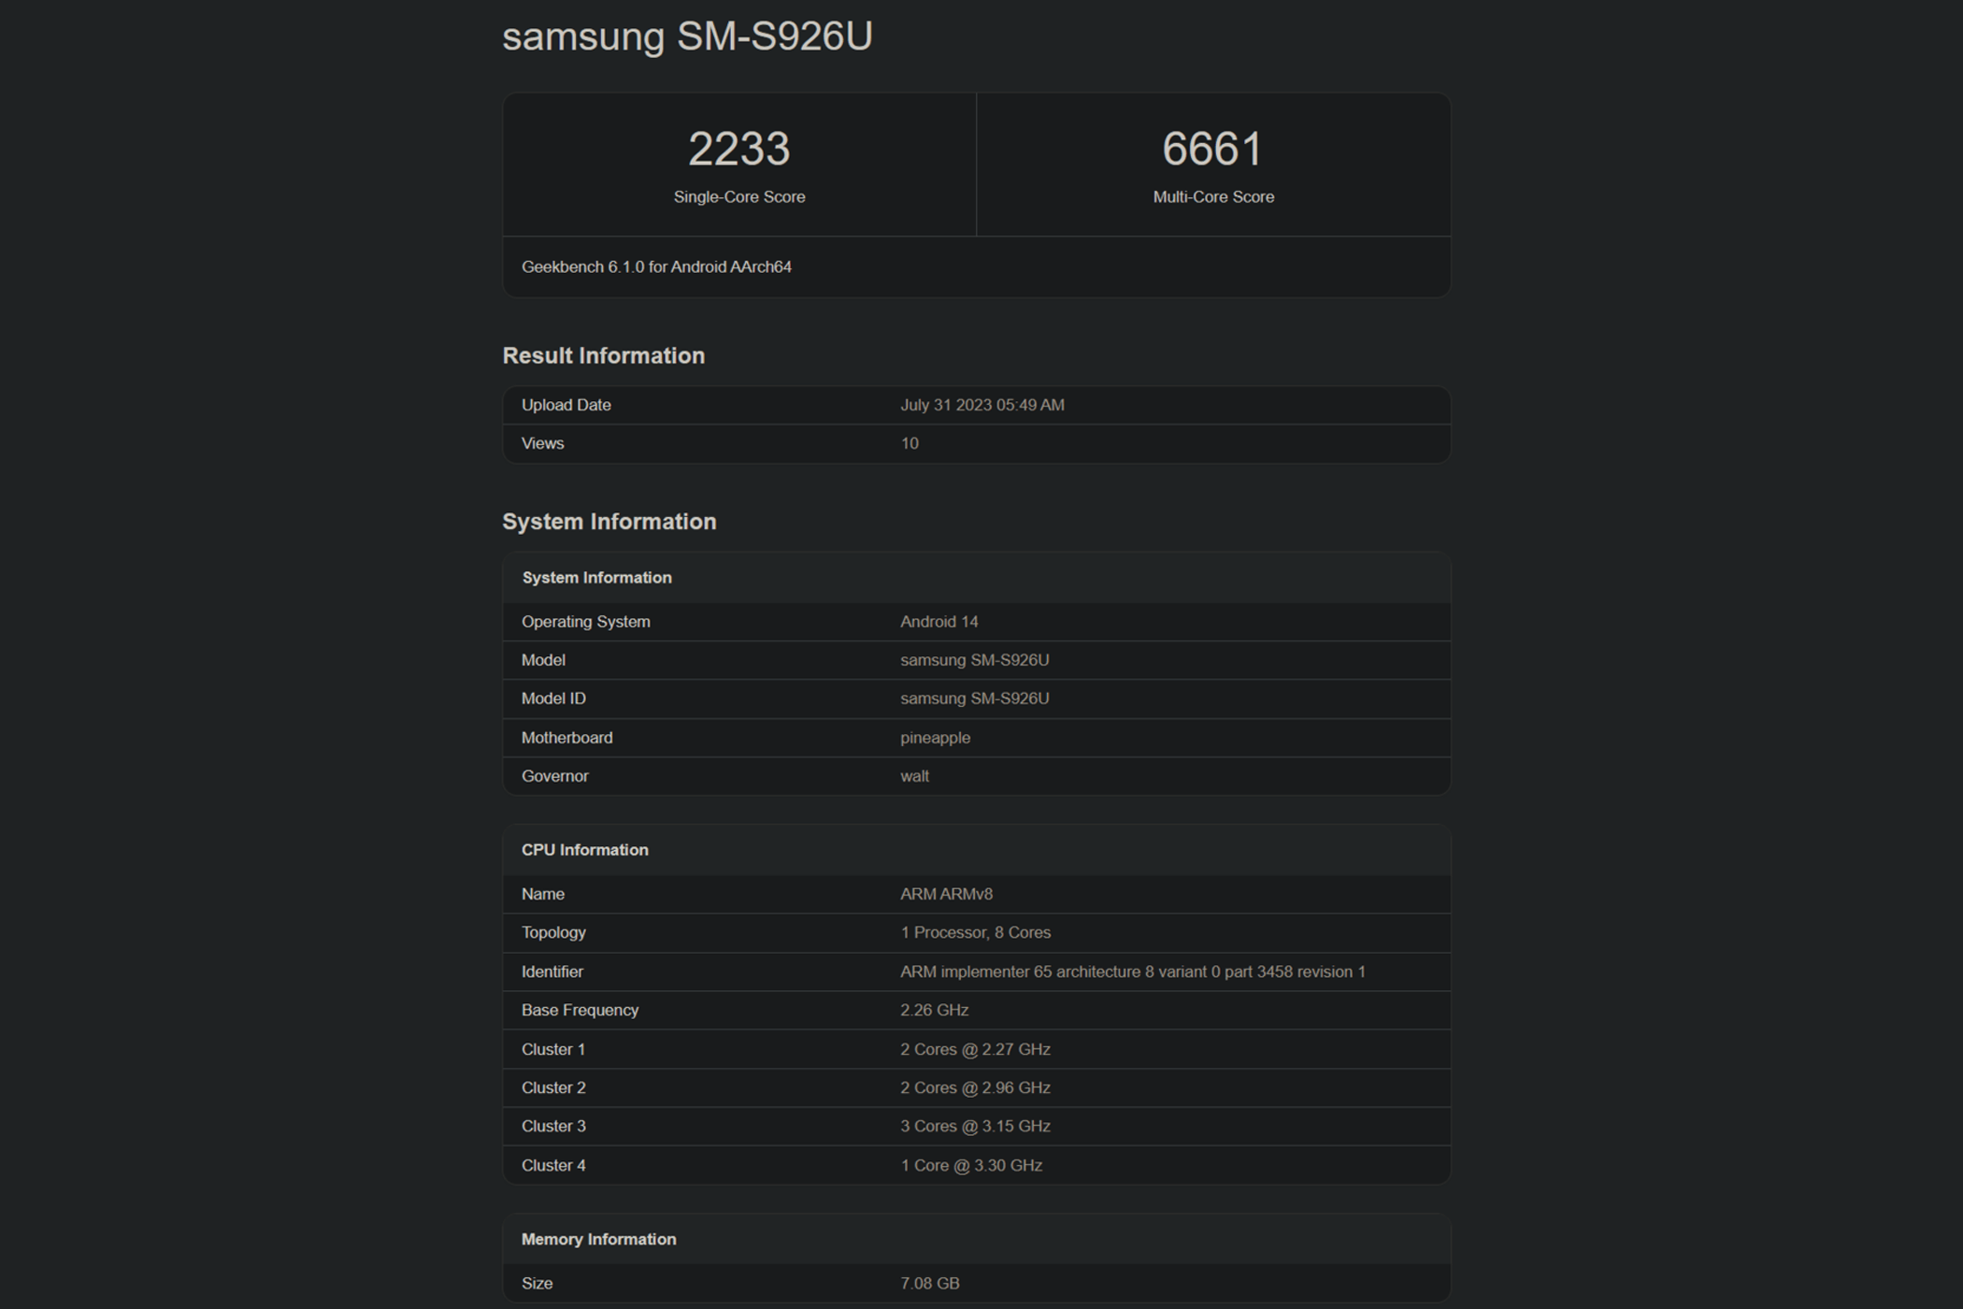Click the Views count value 10
Viewport: 1963px width, 1309px height.
[x=910, y=442]
